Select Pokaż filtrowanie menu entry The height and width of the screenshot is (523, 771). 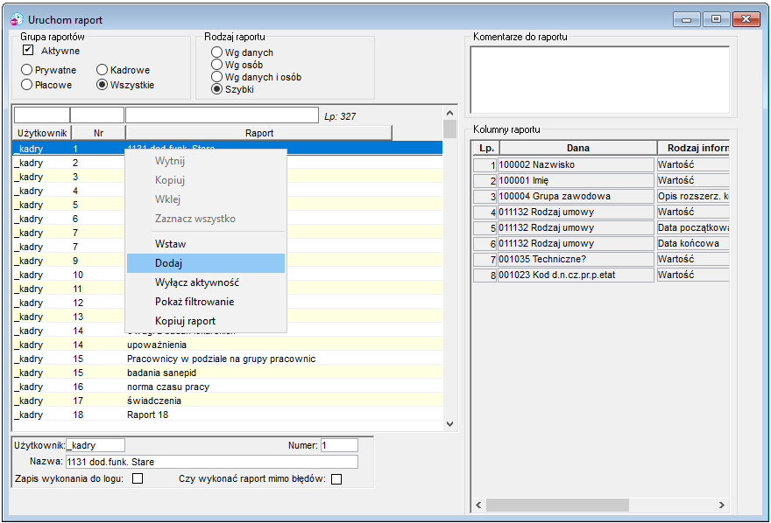pos(206,302)
